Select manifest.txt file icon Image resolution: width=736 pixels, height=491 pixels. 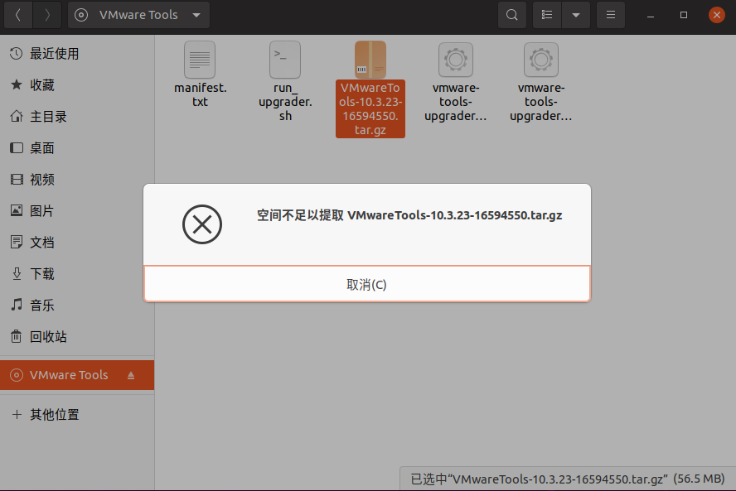(x=200, y=60)
